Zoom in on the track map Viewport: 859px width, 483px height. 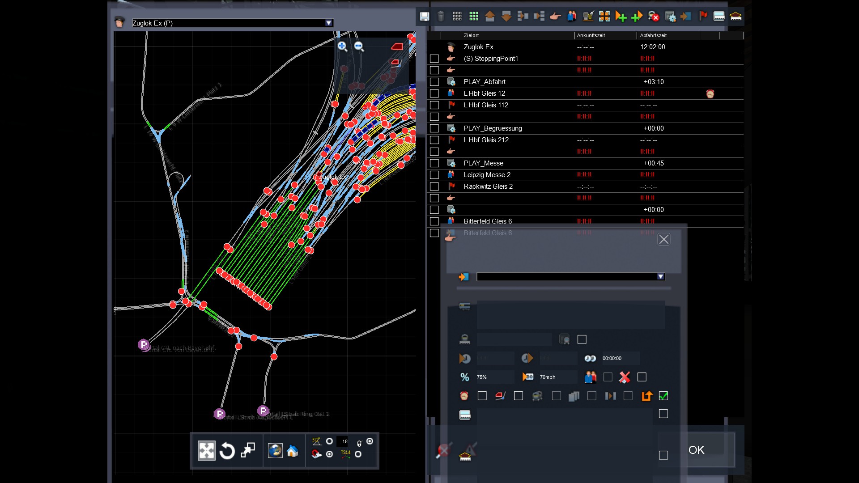tap(342, 46)
